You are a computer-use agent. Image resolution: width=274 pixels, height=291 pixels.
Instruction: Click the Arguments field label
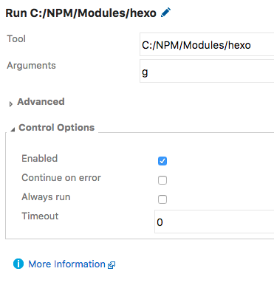(31, 66)
